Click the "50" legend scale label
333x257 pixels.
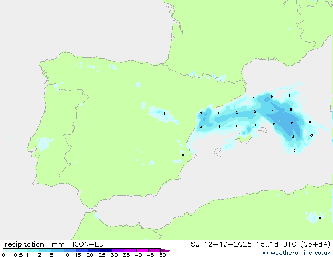point(162,255)
